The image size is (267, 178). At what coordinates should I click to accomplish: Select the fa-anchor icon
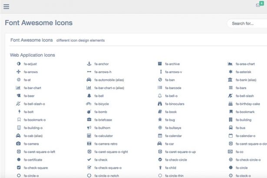[x=89, y=64]
